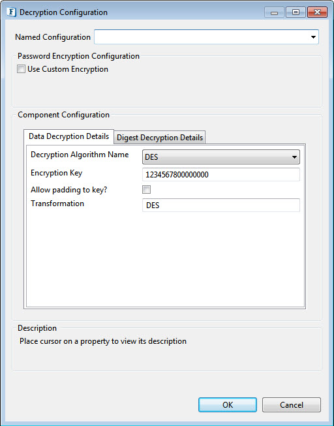Image resolution: width=334 pixels, height=426 pixels.
Task: Tick the Allow padding to key checkbox
Action: 147,190
